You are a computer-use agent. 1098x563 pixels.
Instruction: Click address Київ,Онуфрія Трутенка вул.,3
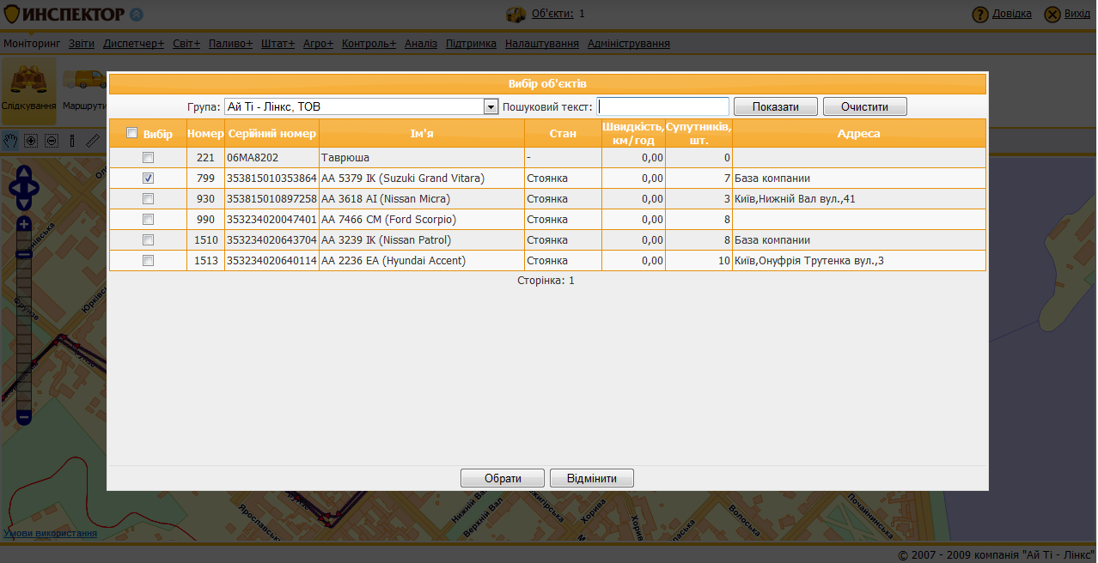(x=809, y=261)
